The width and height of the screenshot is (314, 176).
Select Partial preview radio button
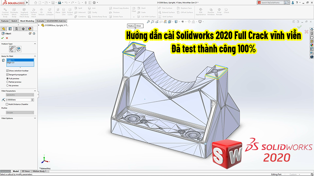pos(7,82)
